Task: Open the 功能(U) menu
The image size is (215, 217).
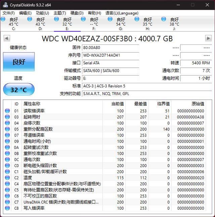Action: pyautogui.click(x=42, y=13)
